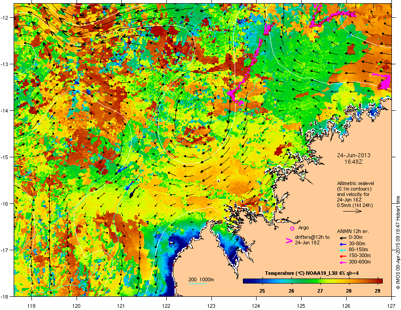Click the date label 24-Jun-2013
The image size is (401, 310).
point(354,155)
